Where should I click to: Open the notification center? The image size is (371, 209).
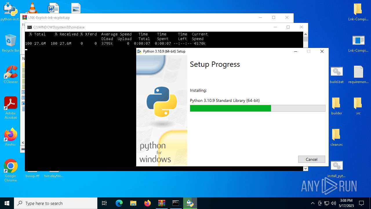[361, 203]
